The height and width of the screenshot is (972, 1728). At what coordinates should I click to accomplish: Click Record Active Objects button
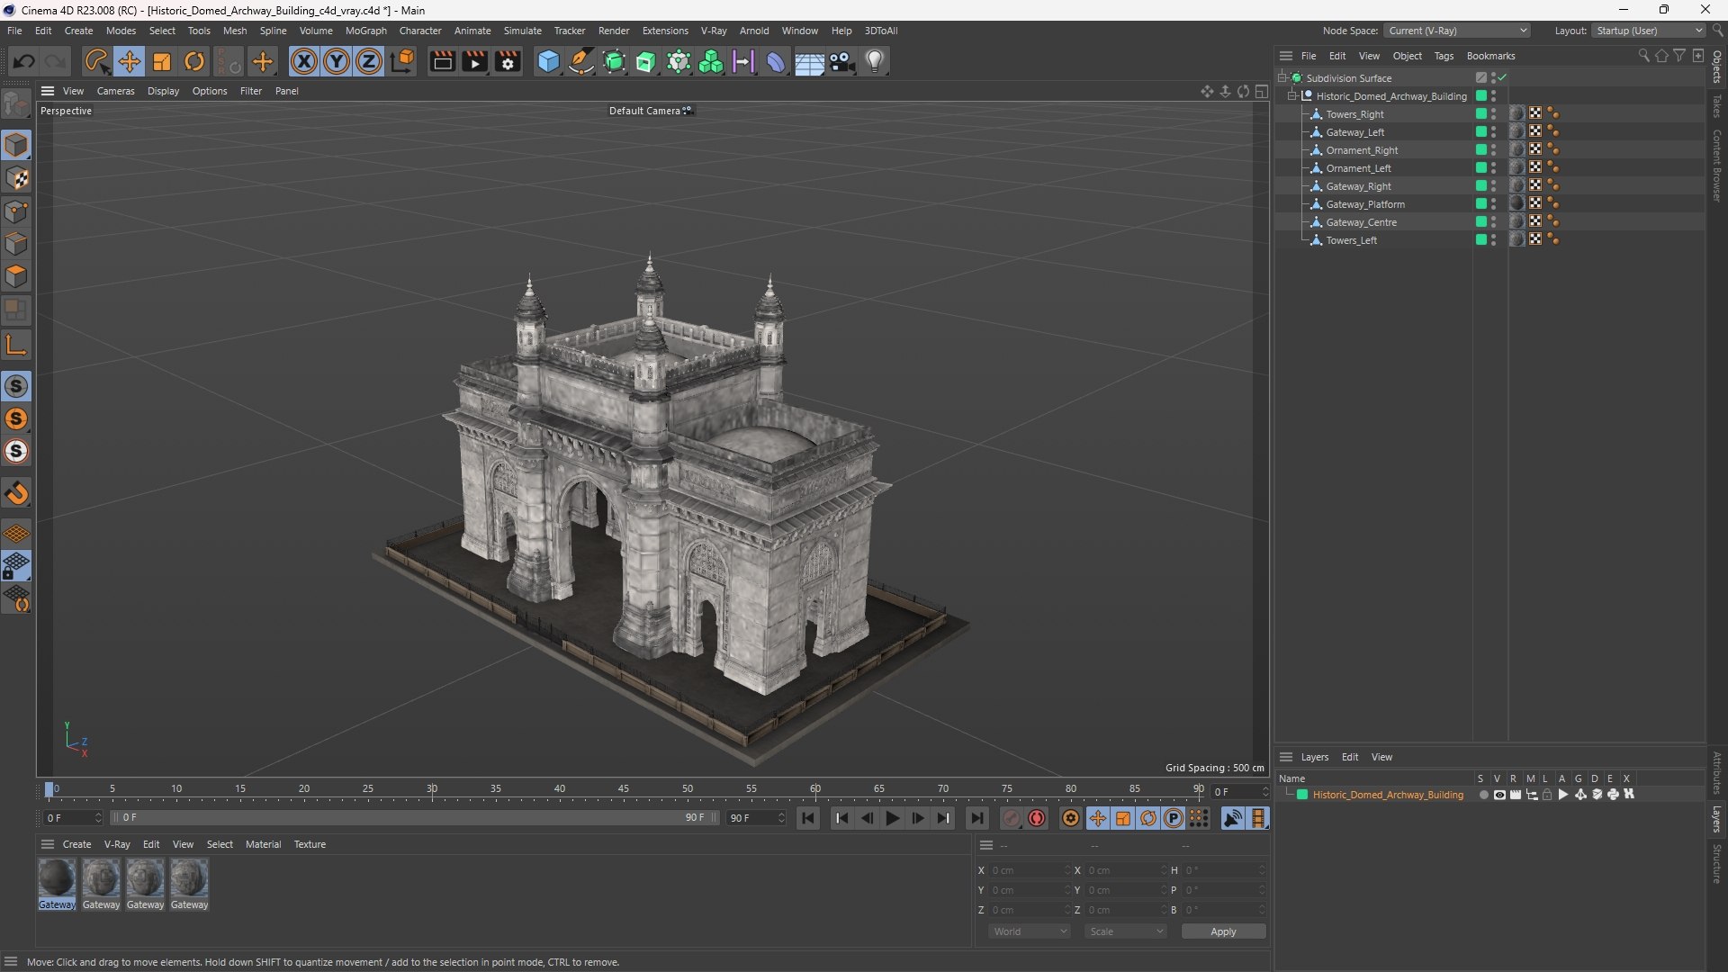click(1012, 818)
